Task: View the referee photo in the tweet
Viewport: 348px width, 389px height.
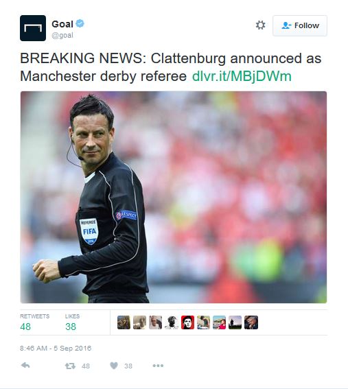Action: [174, 197]
